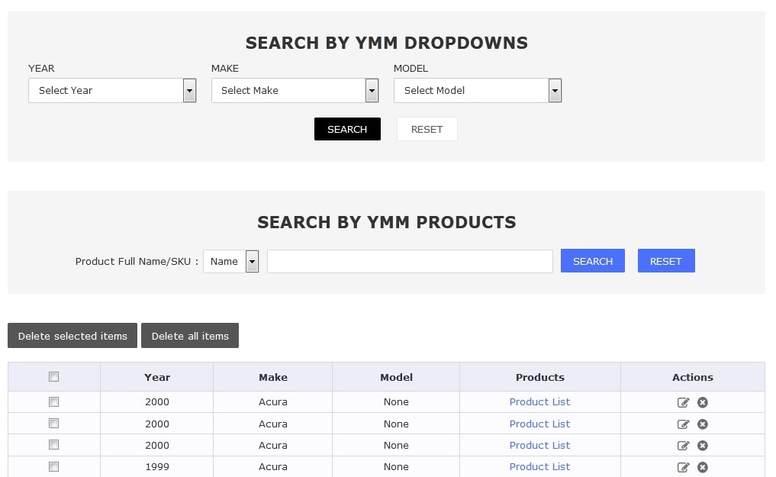The height and width of the screenshot is (477, 776).
Task: Click edit icon in third table row
Action: point(683,446)
